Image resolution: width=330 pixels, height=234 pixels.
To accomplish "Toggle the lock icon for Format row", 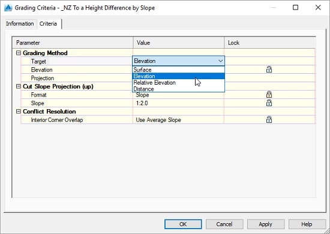I will coord(269,94).
